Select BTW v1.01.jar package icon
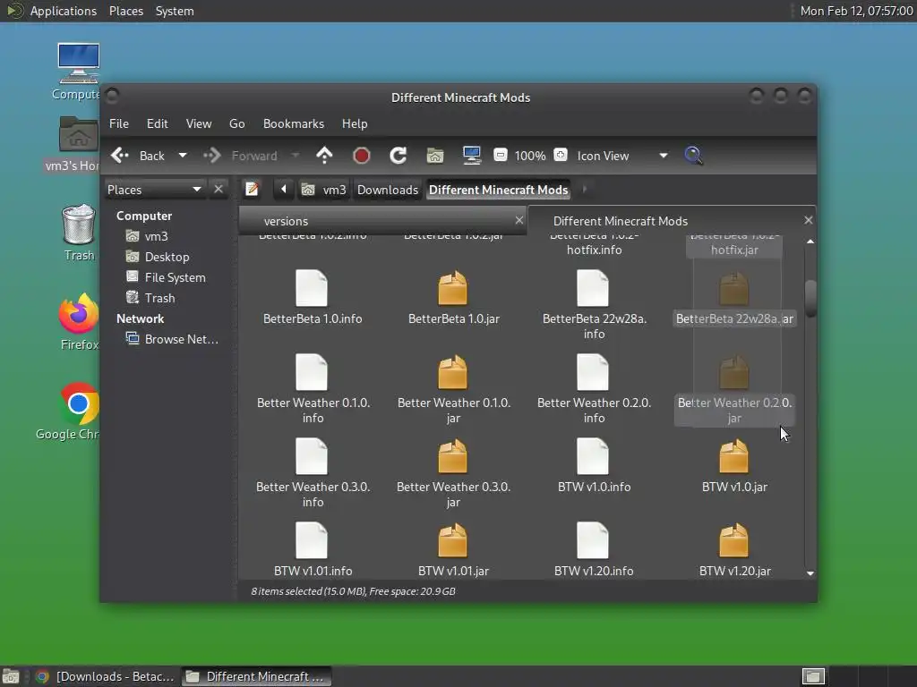Screen dimensions: 917x687 (x=452, y=540)
